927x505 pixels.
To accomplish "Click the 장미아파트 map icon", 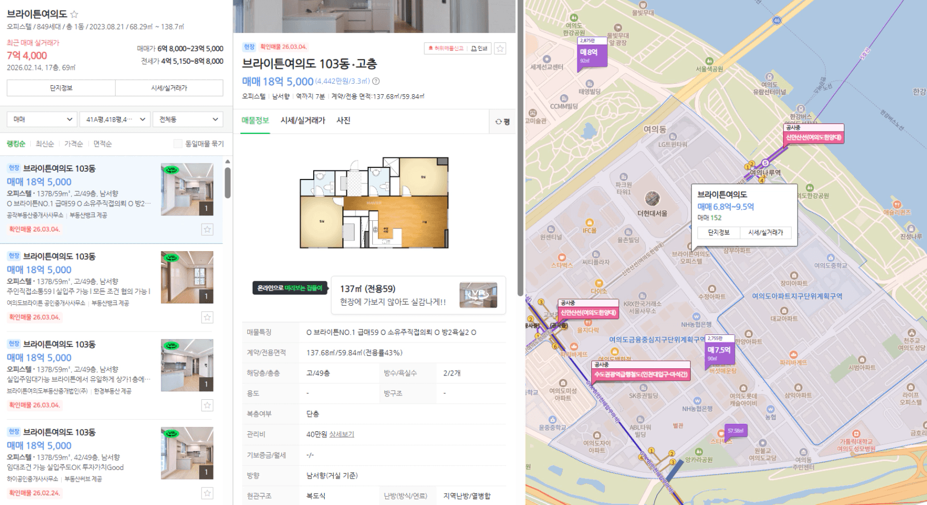I will (x=794, y=276).
